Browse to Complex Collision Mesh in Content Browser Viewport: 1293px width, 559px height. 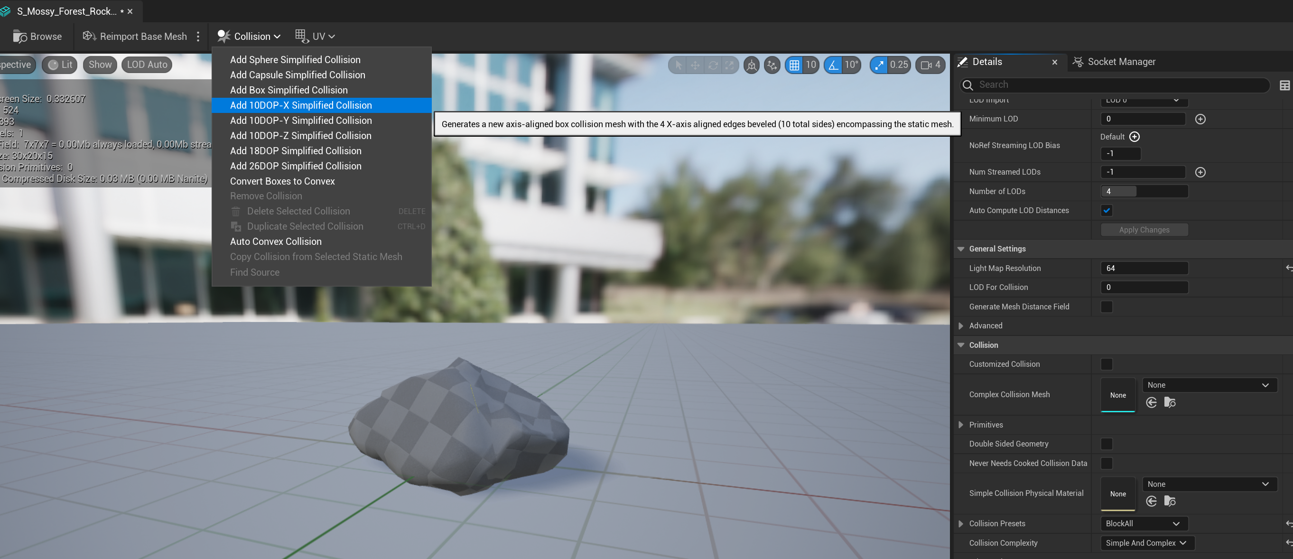[1170, 402]
